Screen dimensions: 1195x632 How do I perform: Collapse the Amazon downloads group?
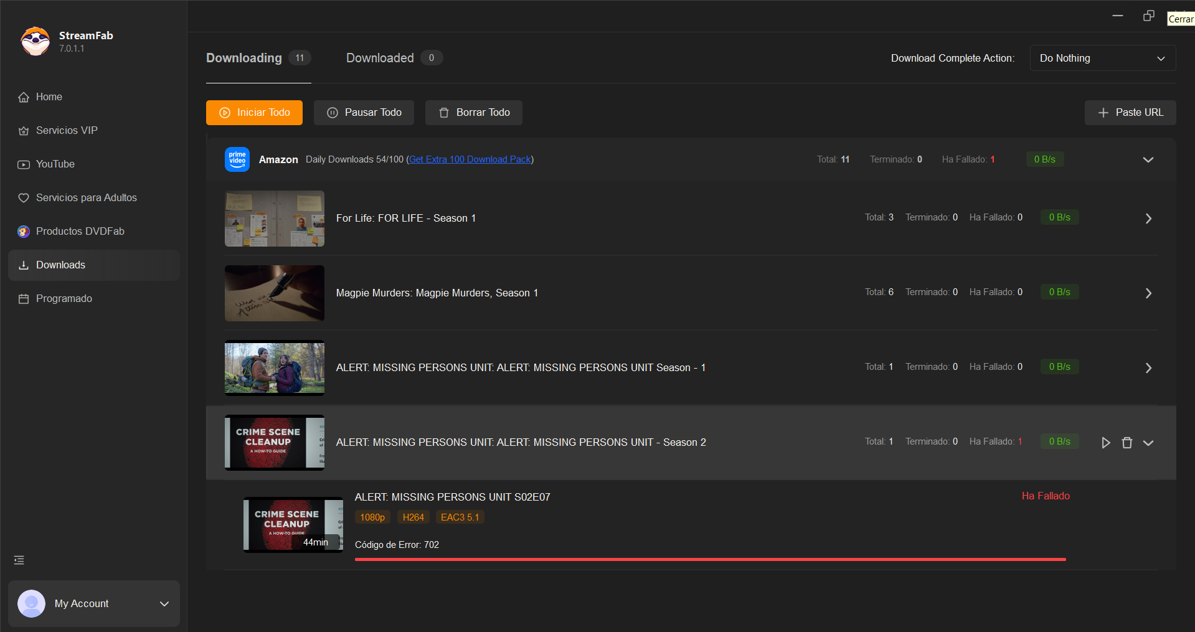point(1148,160)
